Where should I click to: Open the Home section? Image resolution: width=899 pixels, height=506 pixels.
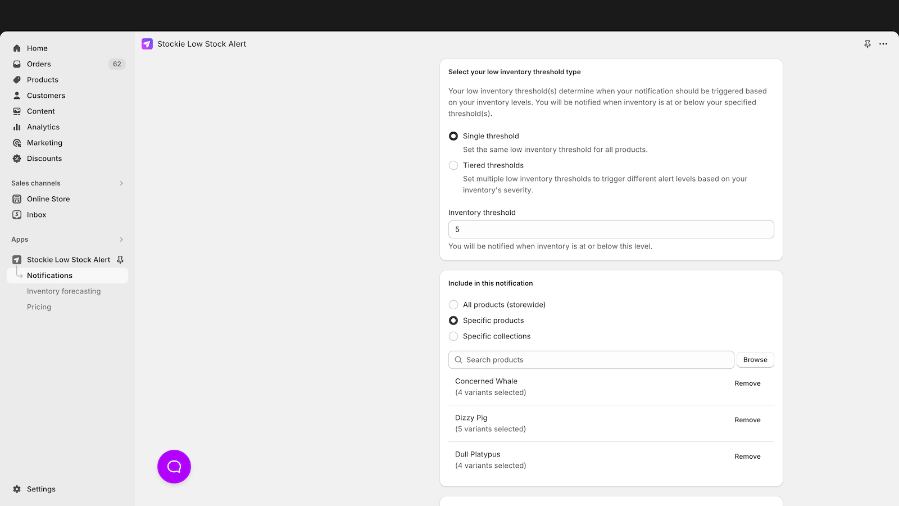pyautogui.click(x=37, y=48)
